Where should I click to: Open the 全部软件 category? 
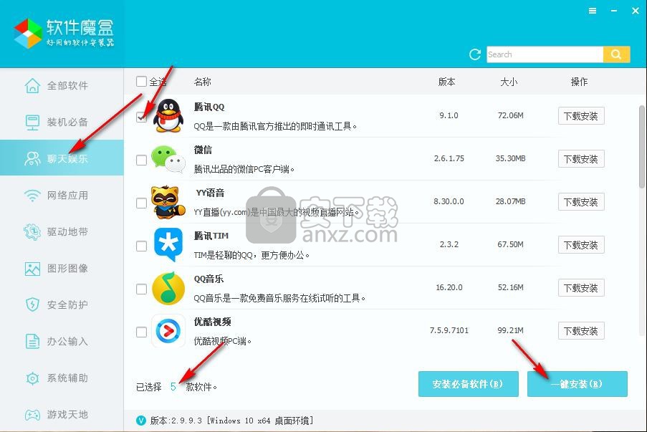[x=62, y=86]
